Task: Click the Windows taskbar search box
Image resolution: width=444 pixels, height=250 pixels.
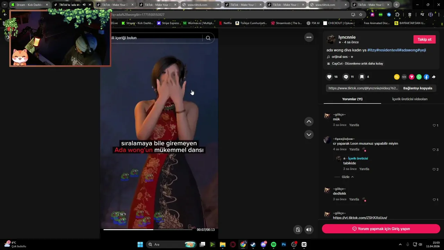Action: pyautogui.click(x=172, y=244)
